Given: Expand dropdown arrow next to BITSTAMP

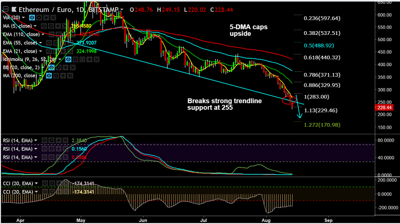Looking at the screenshot, I should point(122,10).
